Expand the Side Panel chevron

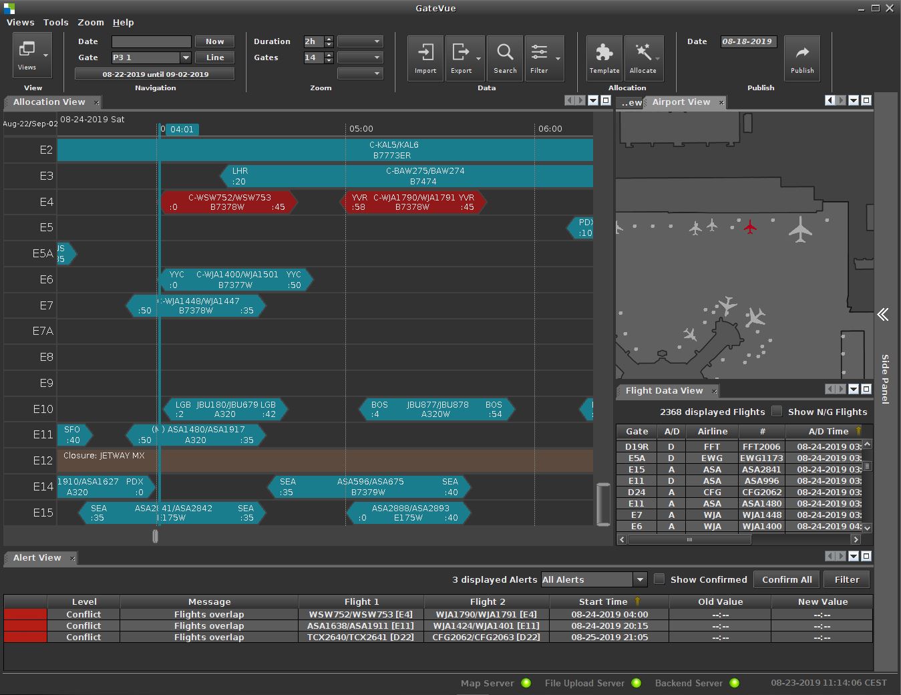(x=883, y=315)
